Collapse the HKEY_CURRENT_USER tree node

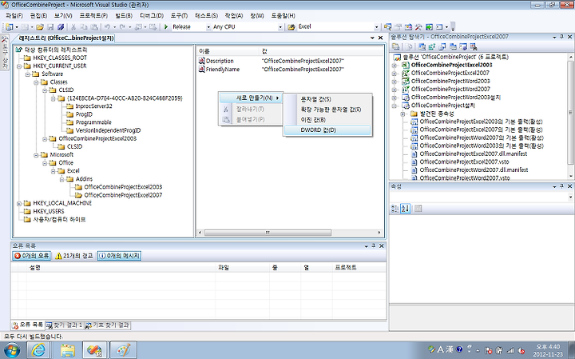point(19,66)
